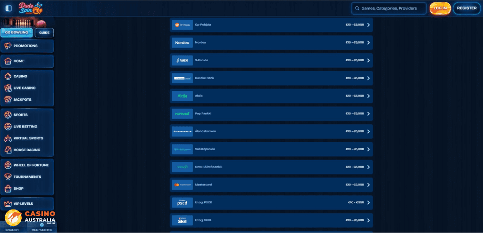Open the Tournaments menu item
The image size is (483, 233).
point(27,177)
